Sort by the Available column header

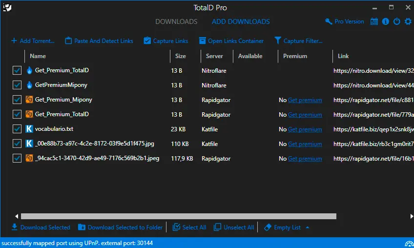coord(250,56)
